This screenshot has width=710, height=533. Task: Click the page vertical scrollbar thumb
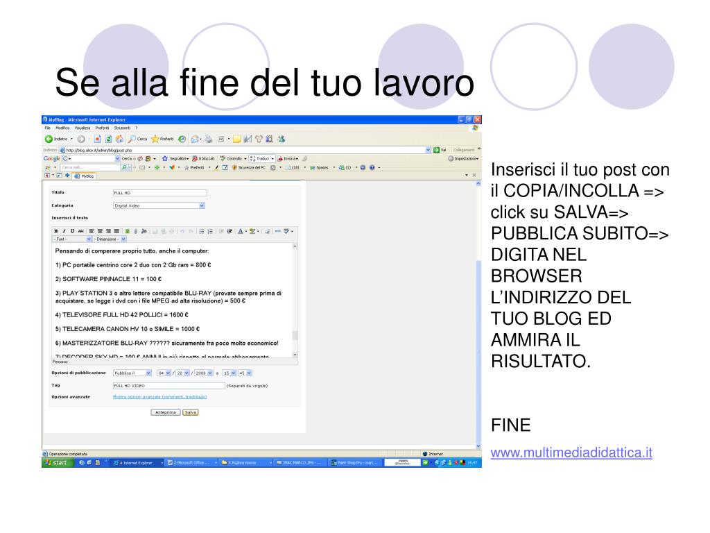[x=478, y=349]
